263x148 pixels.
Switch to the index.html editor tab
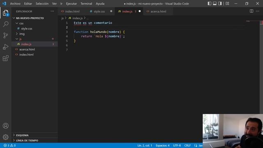point(72,12)
